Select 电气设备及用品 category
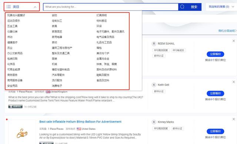237x144 pixels. coord(105,37)
